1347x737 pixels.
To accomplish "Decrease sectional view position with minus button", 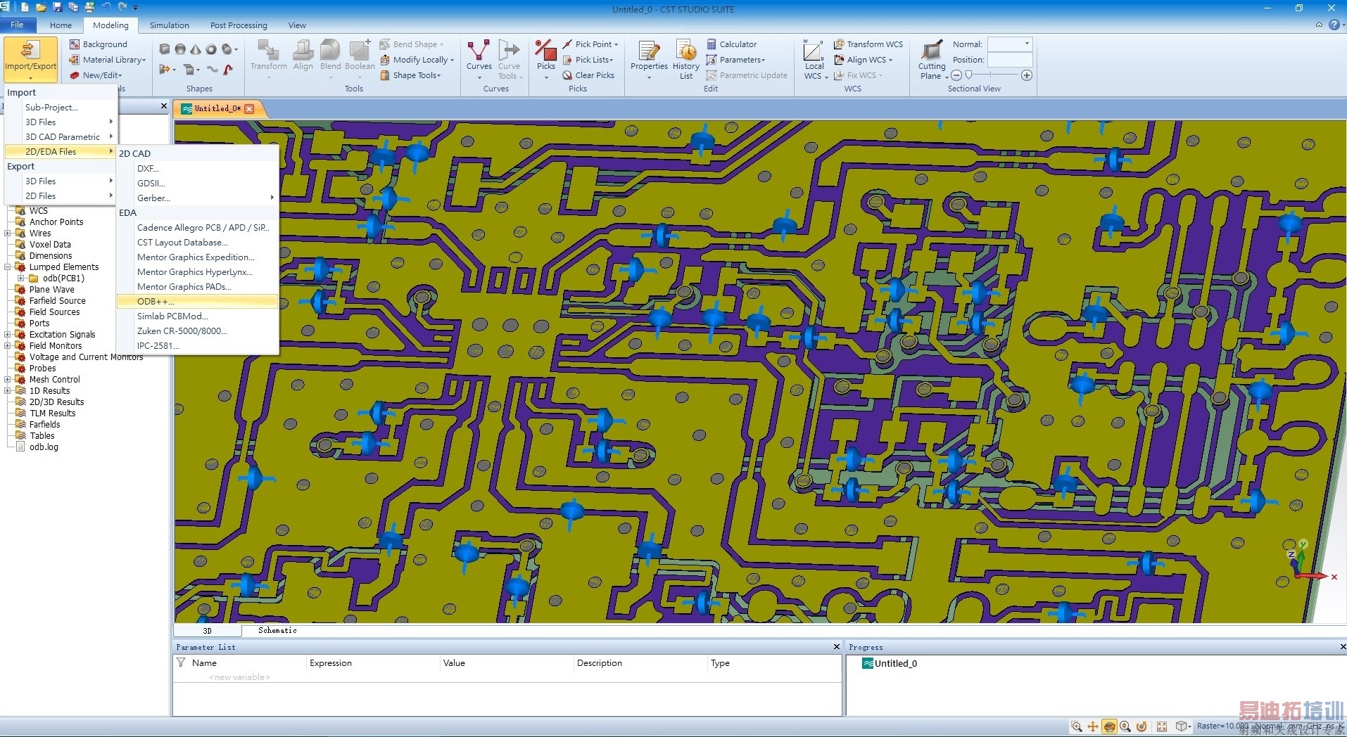I will (x=956, y=75).
